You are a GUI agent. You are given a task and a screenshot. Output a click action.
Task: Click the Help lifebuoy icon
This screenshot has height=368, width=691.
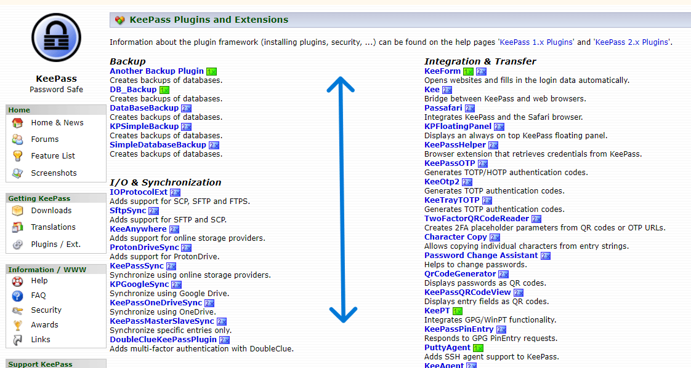coord(18,281)
